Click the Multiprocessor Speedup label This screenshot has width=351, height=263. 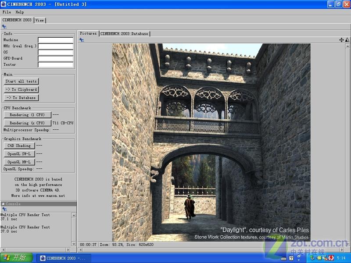(27, 130)
